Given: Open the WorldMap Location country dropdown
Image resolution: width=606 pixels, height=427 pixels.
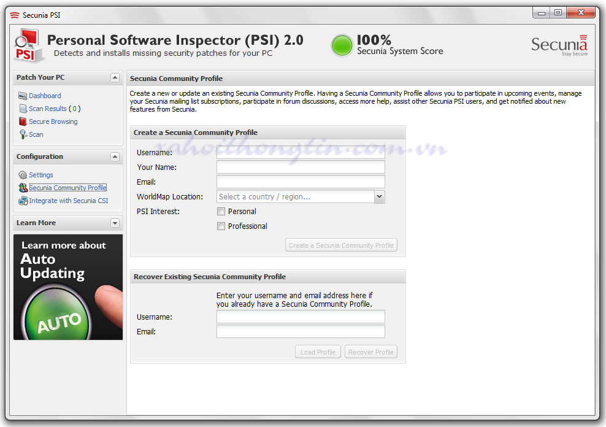Looking at the screenshot, I should [380, 197].
